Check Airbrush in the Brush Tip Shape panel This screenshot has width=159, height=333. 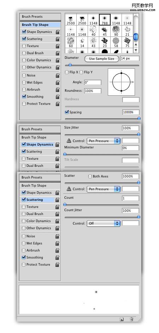(x=24, y=90)
